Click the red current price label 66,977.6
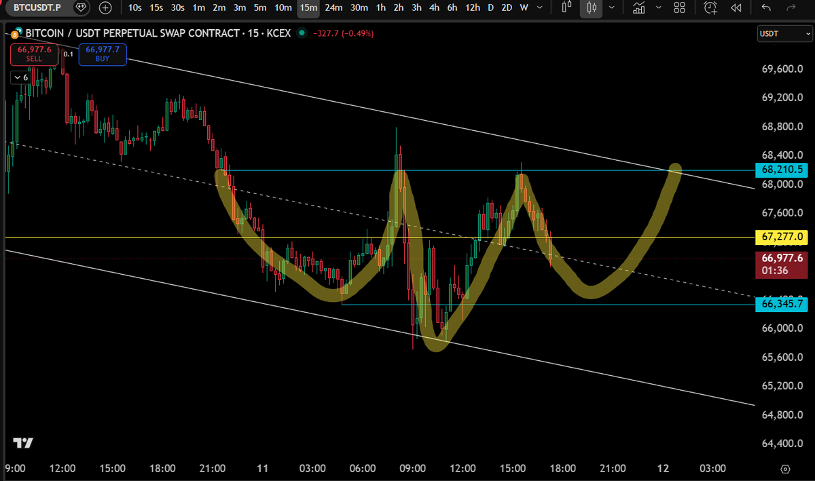This screenshot has width=815, height=481. tap(782, 265)
